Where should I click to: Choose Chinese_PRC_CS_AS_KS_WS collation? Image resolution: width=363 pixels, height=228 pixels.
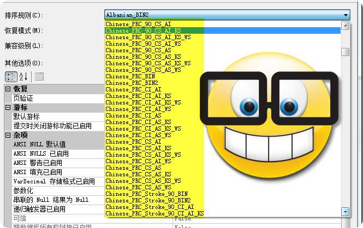pos(223,181)
